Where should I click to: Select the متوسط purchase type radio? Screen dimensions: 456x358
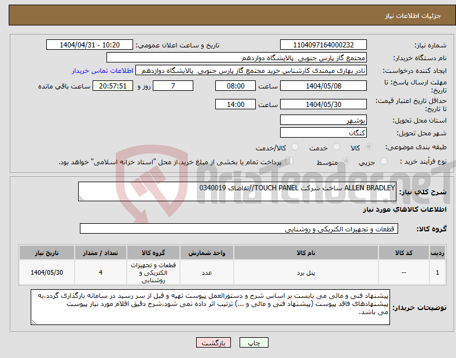[346, 161]
